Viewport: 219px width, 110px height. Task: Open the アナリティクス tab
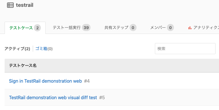(204, 28)
